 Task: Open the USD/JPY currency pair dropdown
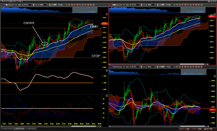pyautogui.click(x=124, y=5)
